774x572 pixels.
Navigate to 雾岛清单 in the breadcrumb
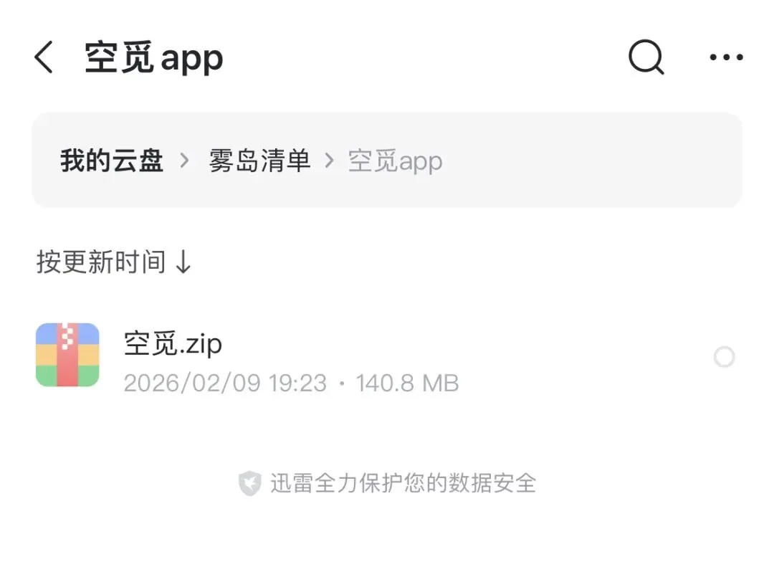(259, 161)
